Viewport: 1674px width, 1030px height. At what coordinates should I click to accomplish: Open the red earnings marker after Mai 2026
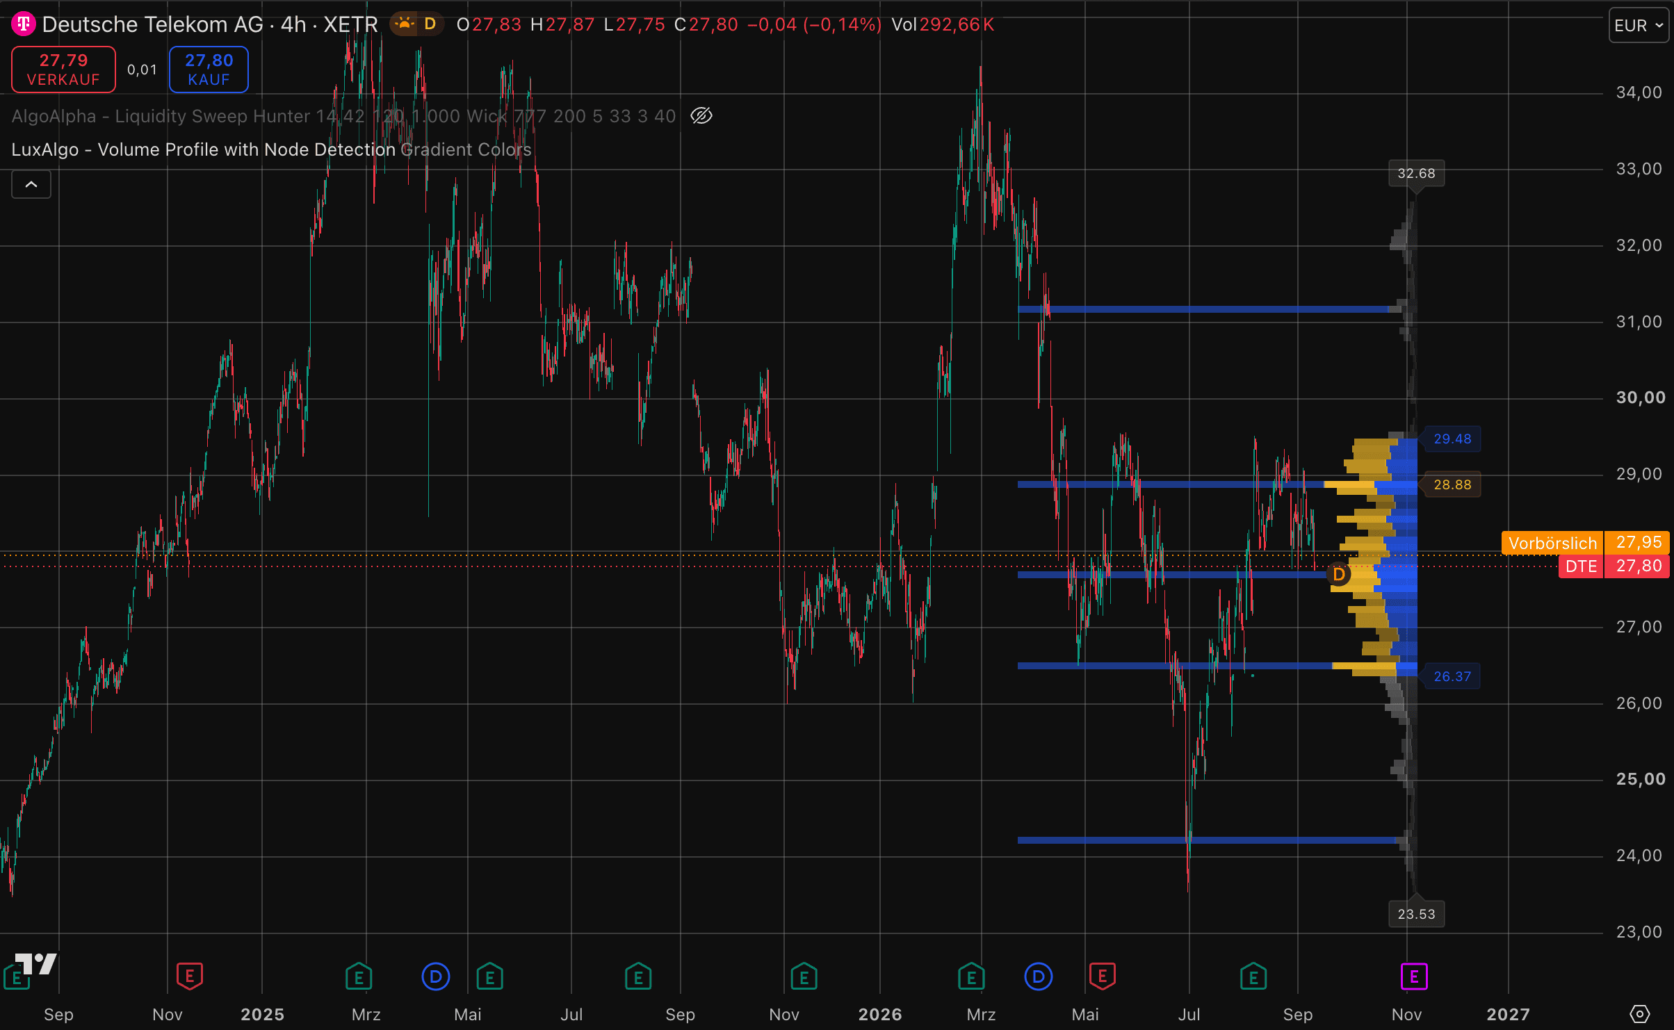pos(1103,976)
